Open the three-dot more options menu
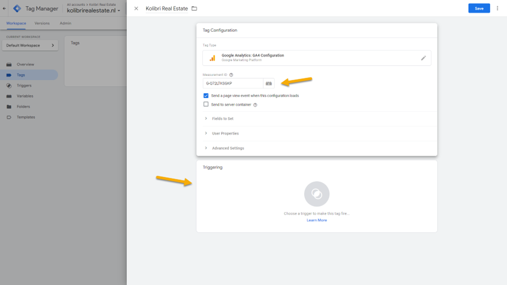This screenshot has width=507, height=285. [497, 9]
